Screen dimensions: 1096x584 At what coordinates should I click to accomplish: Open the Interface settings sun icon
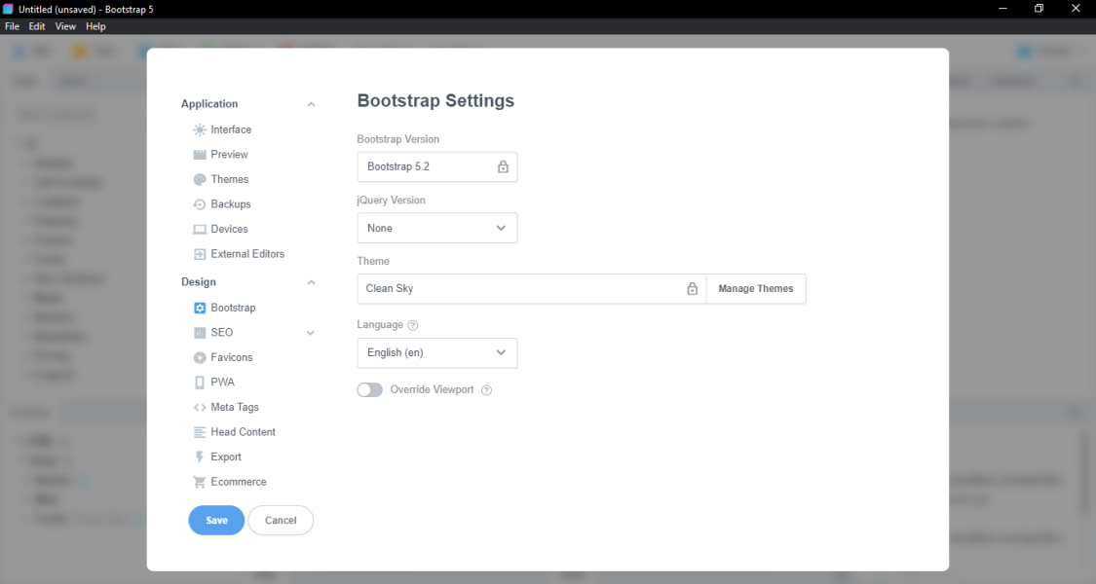[199, 129]
